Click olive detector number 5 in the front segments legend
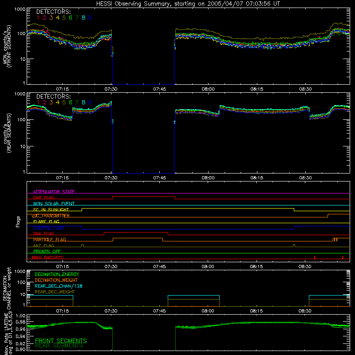This screenshot has width=355, height=355. [64, 18]
